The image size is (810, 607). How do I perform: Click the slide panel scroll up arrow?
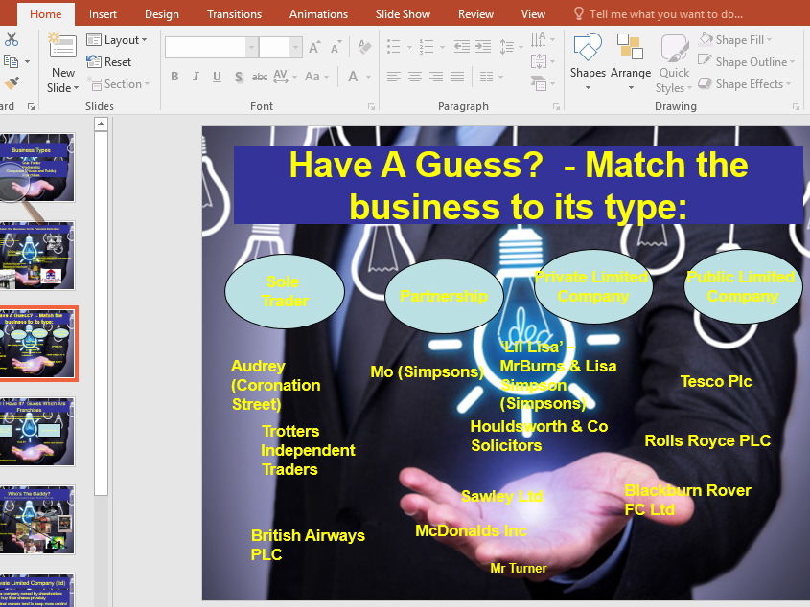[102, 124]
